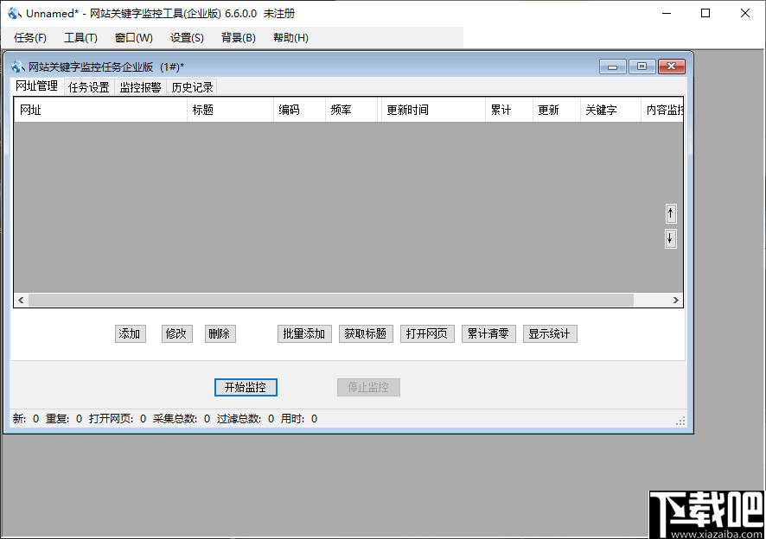Click 开始监控 to start monitoring

tap(245, 387)
